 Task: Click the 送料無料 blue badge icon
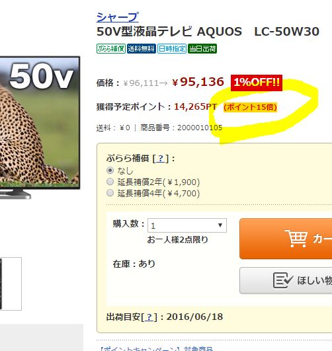[x=141, y=48]
